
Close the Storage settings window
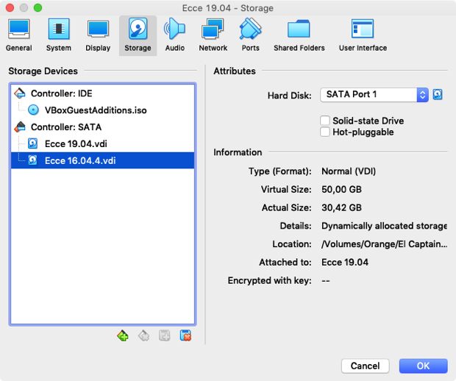10,7
